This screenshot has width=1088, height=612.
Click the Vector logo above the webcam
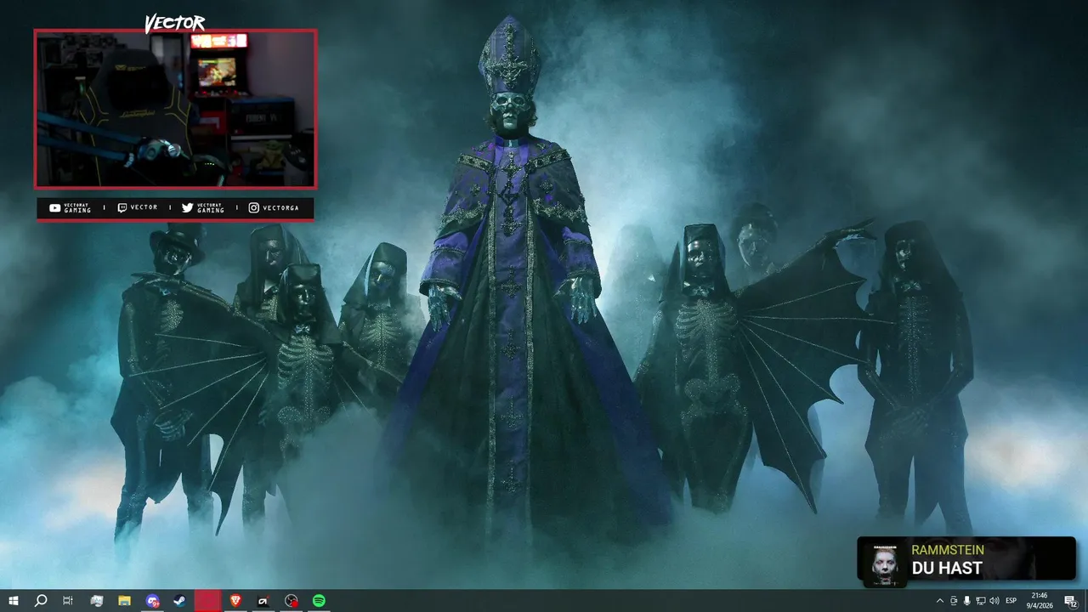[x=174, y=23]
